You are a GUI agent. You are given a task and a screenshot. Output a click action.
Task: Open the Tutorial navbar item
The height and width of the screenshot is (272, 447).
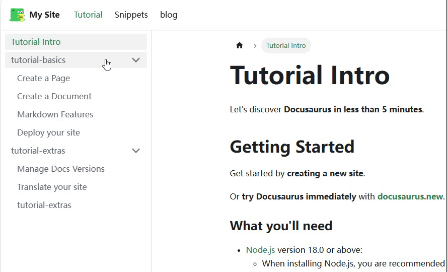(x=88, y=15)
